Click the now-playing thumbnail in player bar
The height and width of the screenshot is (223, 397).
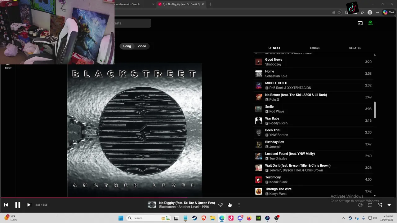point(152,205)
